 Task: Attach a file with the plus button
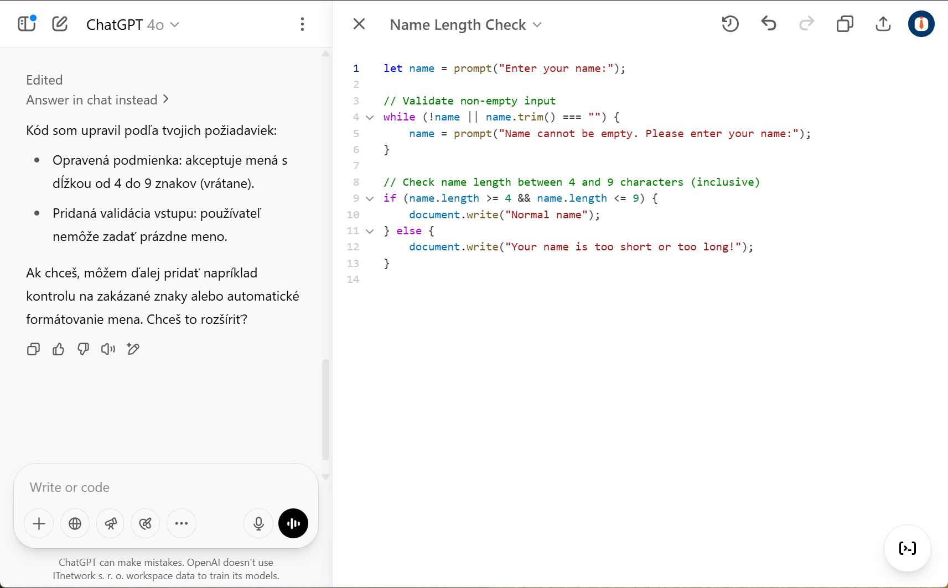pos(38,523)
